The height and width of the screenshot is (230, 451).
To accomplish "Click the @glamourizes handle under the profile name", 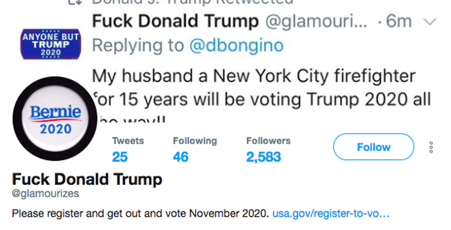I will click(x=46, y=194).
